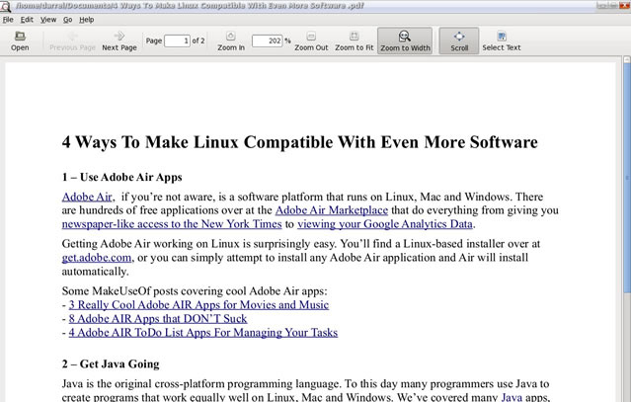
Task: Click the '2 – Get Java Going' heading
Action: click(111, 363)
